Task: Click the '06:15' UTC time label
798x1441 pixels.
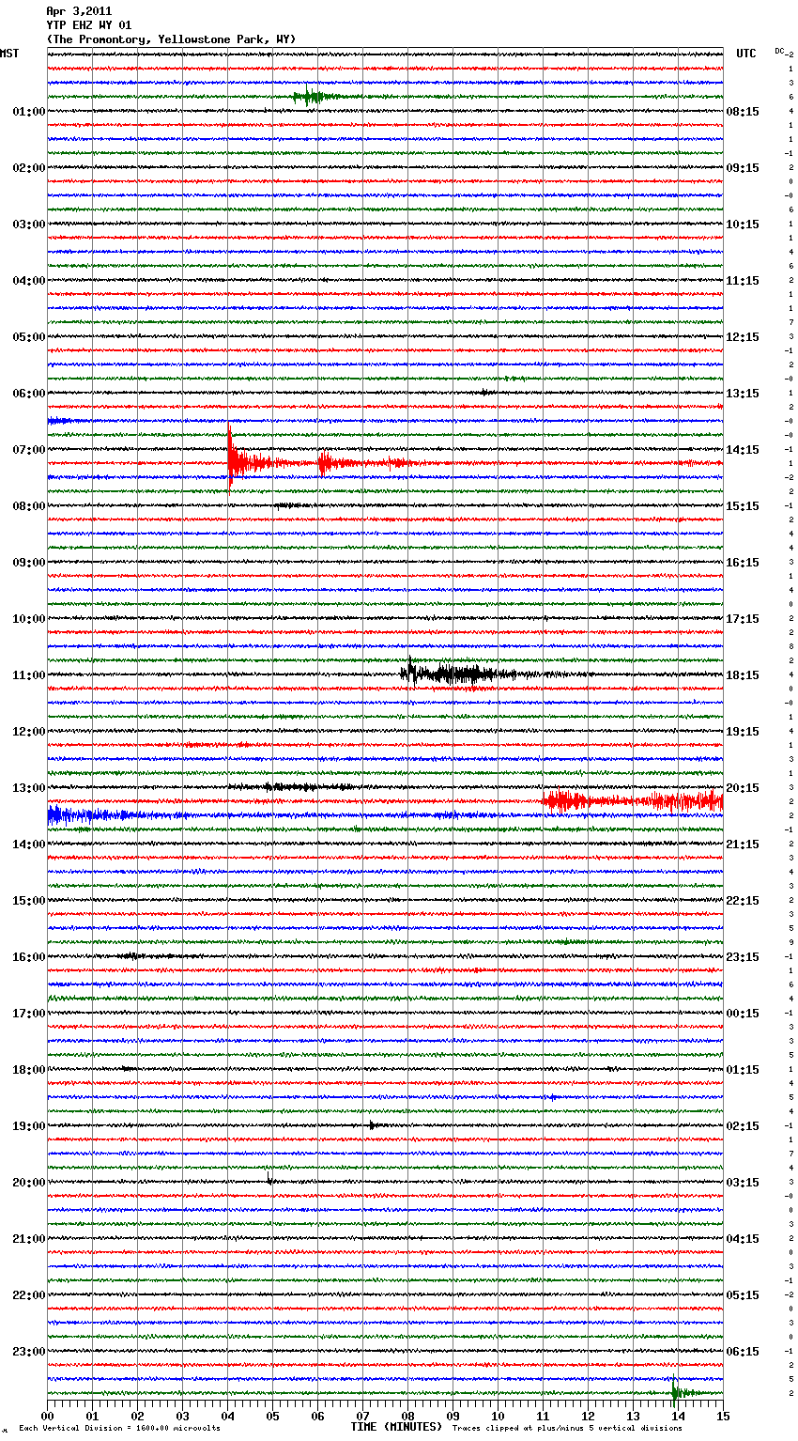Action: (x=743, y=1352)
